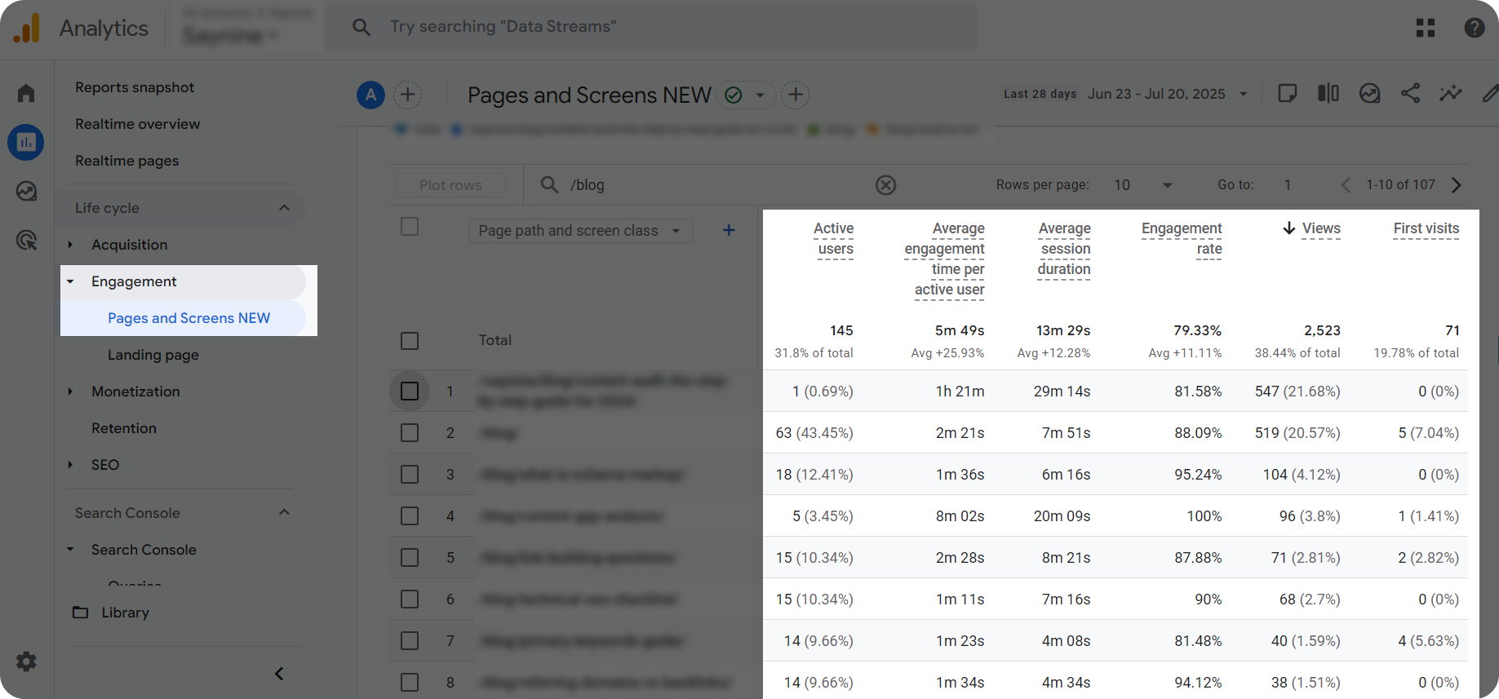Check the row 7 checkbox
This screenshot has width=1499, height=699.
pos(410,640)
